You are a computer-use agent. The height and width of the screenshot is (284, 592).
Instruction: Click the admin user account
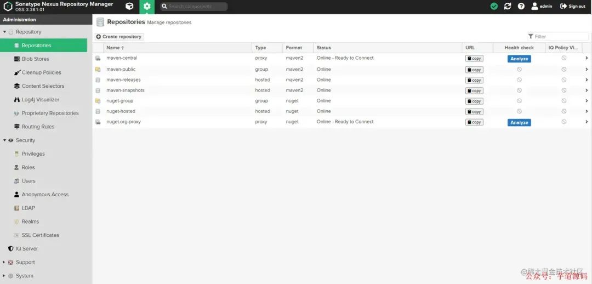pos(542,7)
